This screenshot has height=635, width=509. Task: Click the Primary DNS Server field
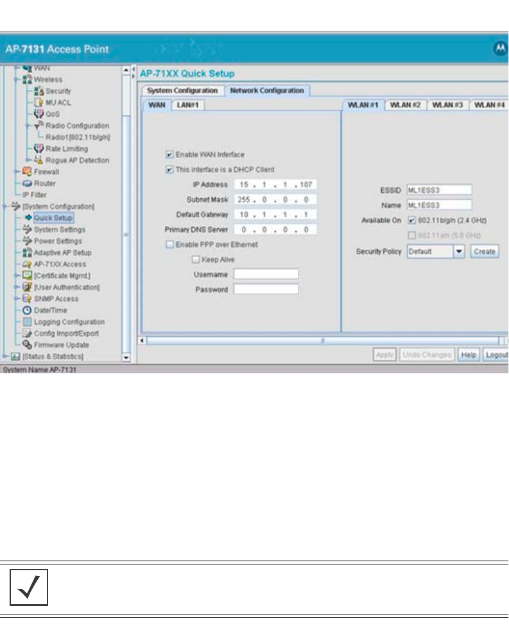[x=275, y=229]
